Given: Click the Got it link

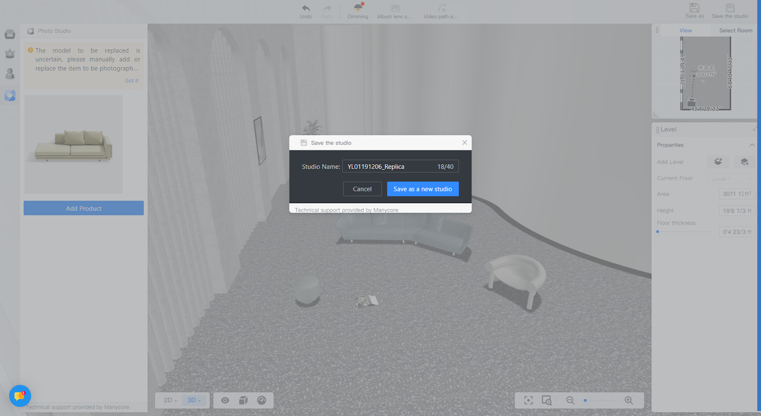Looking at the screenshot, I should tap(132, 81).
